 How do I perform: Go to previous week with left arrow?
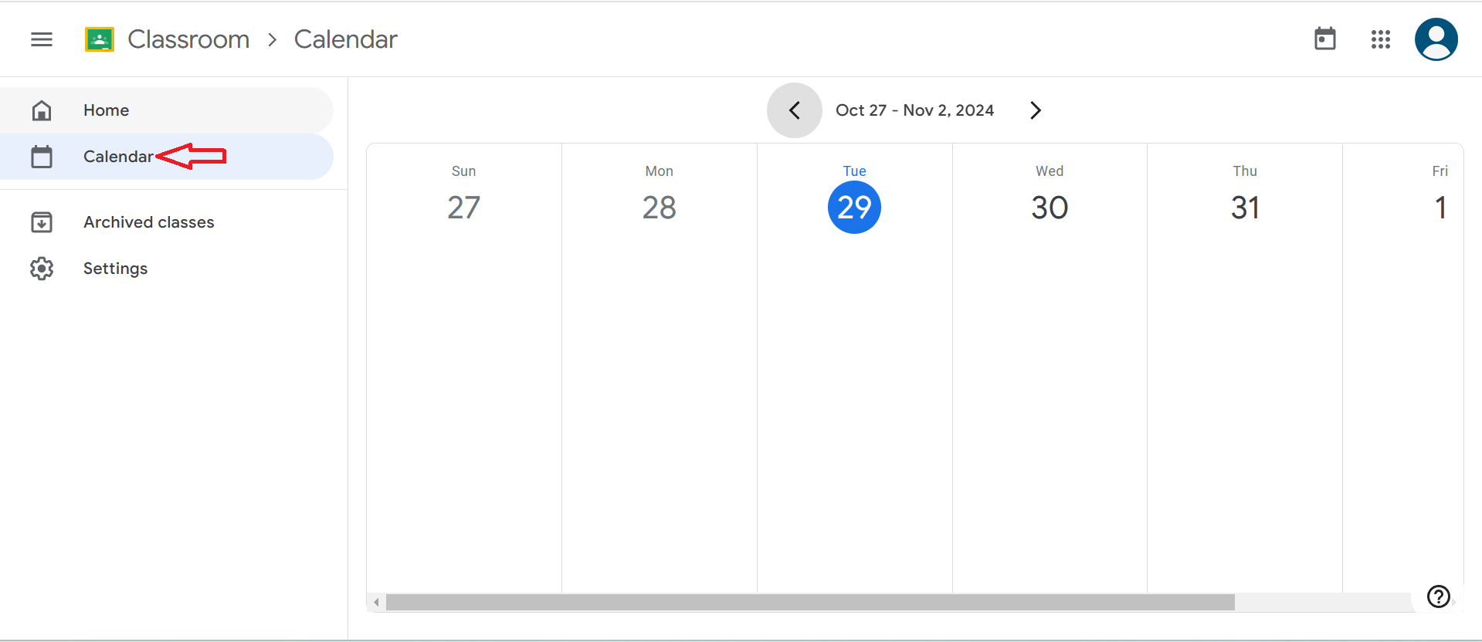794,110
